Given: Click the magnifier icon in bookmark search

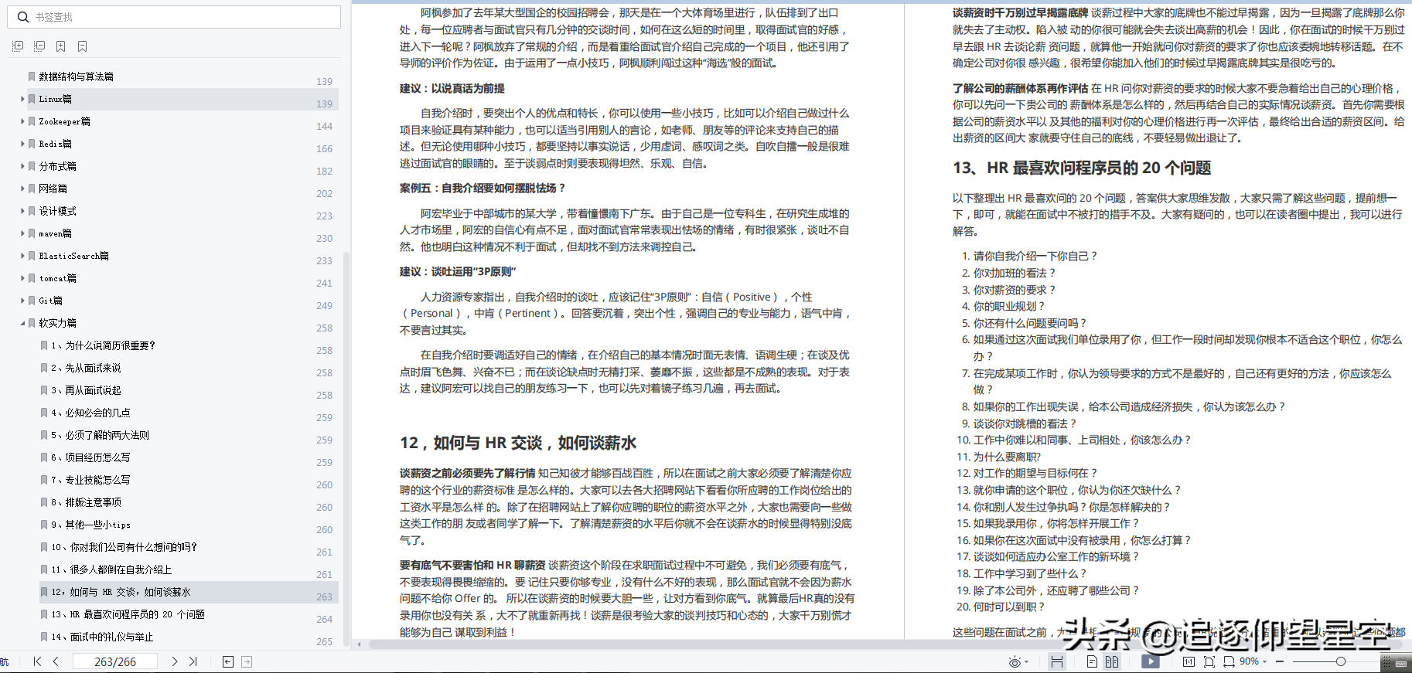Looking at the screenshot, I should pos(23,17).
